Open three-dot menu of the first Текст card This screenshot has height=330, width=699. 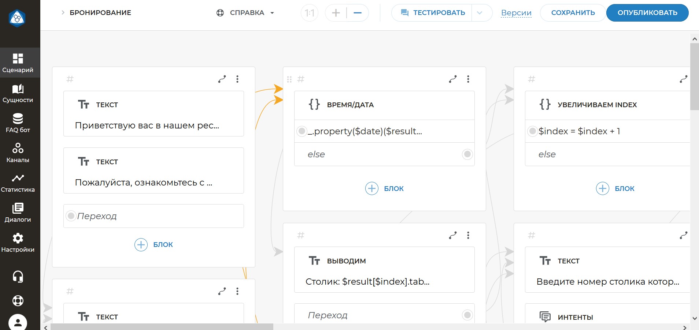coord(237,79)
